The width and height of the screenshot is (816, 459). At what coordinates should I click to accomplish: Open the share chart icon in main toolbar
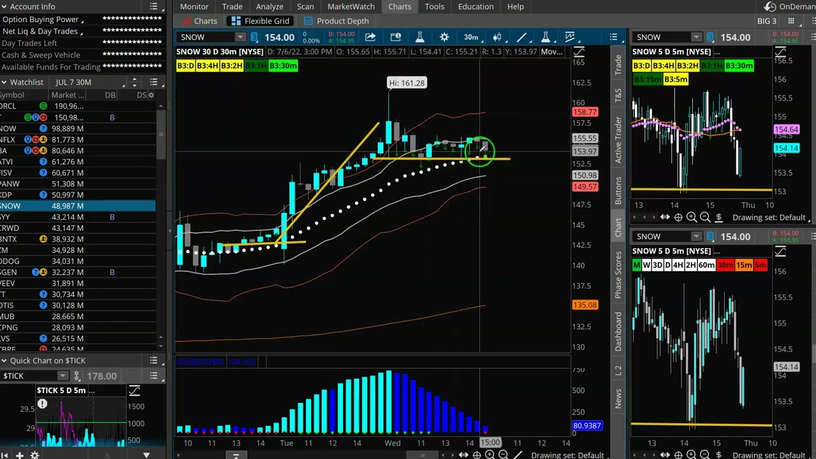click(x=370, y=37)
